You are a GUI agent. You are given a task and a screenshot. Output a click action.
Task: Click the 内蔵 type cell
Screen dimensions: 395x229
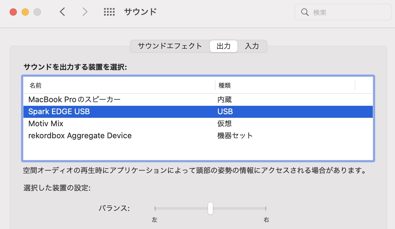(x=225, y=99)
